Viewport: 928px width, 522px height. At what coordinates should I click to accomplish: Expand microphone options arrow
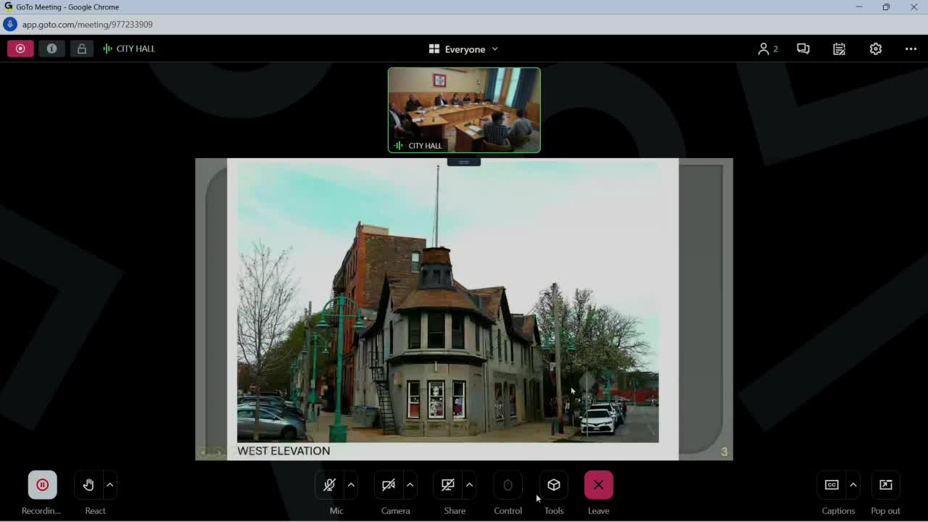[x=351, y=485]
